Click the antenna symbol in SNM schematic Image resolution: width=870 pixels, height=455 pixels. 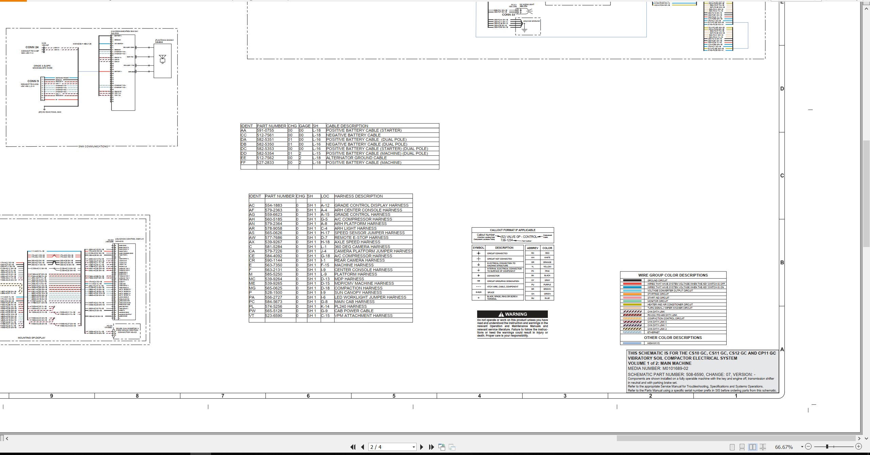[x=162, y=60]
